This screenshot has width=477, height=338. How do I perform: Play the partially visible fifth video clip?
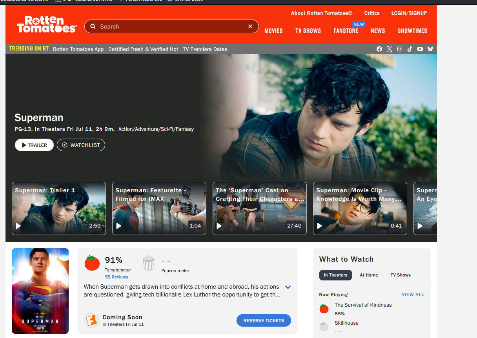coord(425,208)
